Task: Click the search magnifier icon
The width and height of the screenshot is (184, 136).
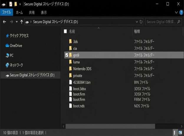Action: pyautogui.click(x=179, y=22)
